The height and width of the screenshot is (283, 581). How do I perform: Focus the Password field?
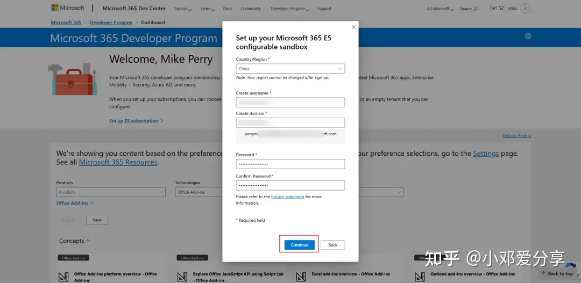coord(290,164)
